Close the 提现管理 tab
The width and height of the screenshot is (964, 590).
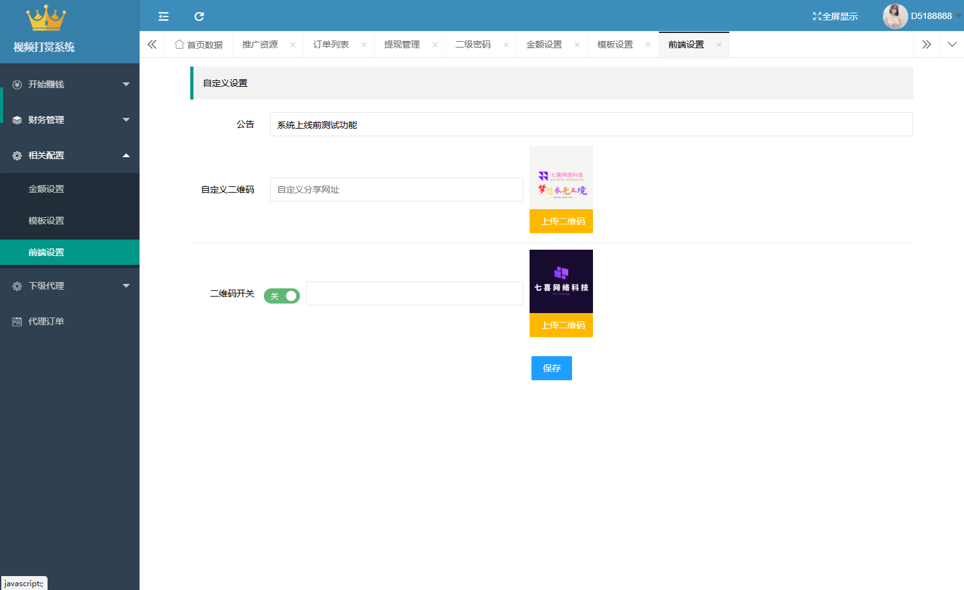435,44
